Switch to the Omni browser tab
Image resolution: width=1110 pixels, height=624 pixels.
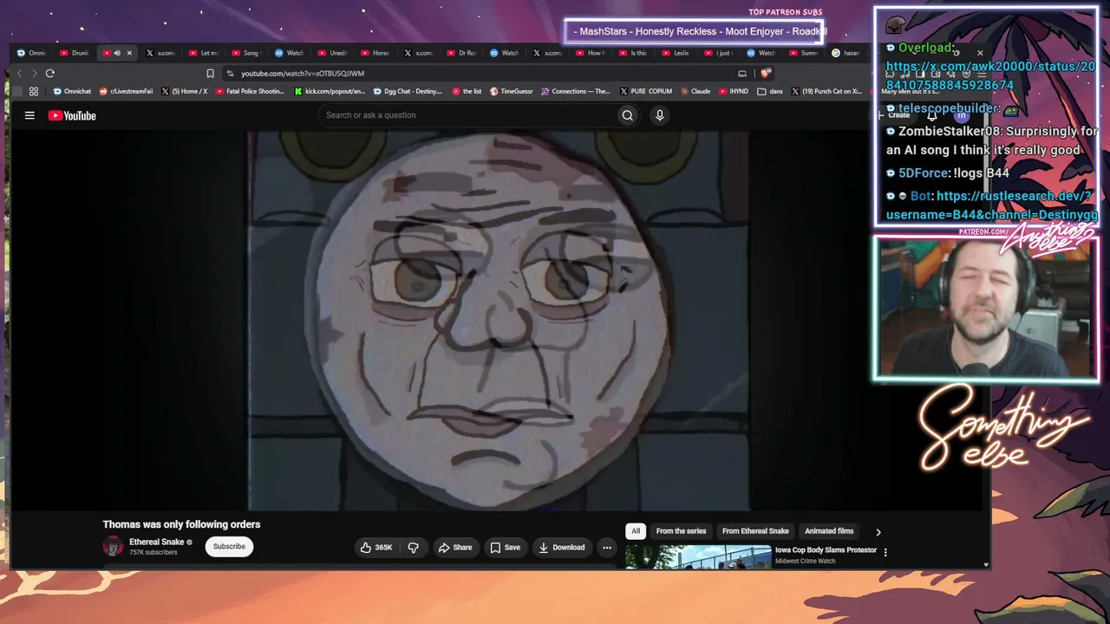coord(33,53)
